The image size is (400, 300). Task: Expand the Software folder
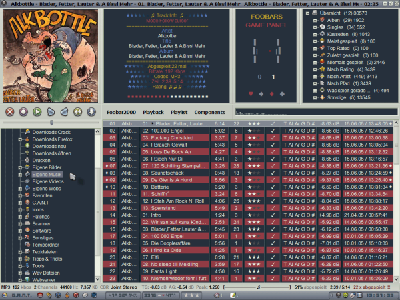[x=20, y=231]
